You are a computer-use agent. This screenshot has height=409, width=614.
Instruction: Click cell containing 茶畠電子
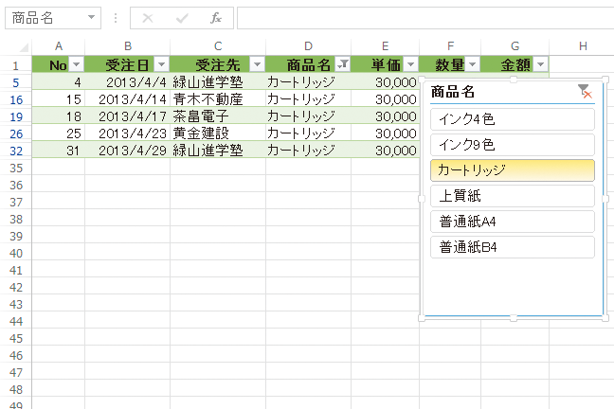[x=218, y=116]
